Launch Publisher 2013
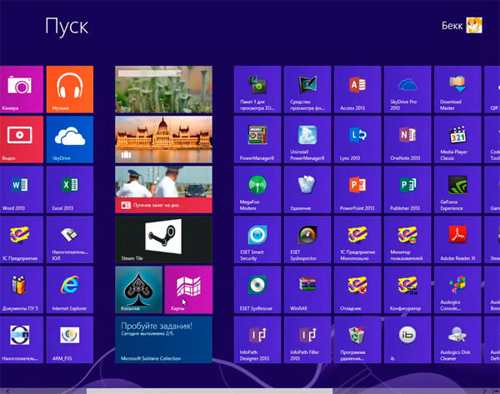Image resolution: width=500 pixels, height=394 pixels. (x=407, y=189)
